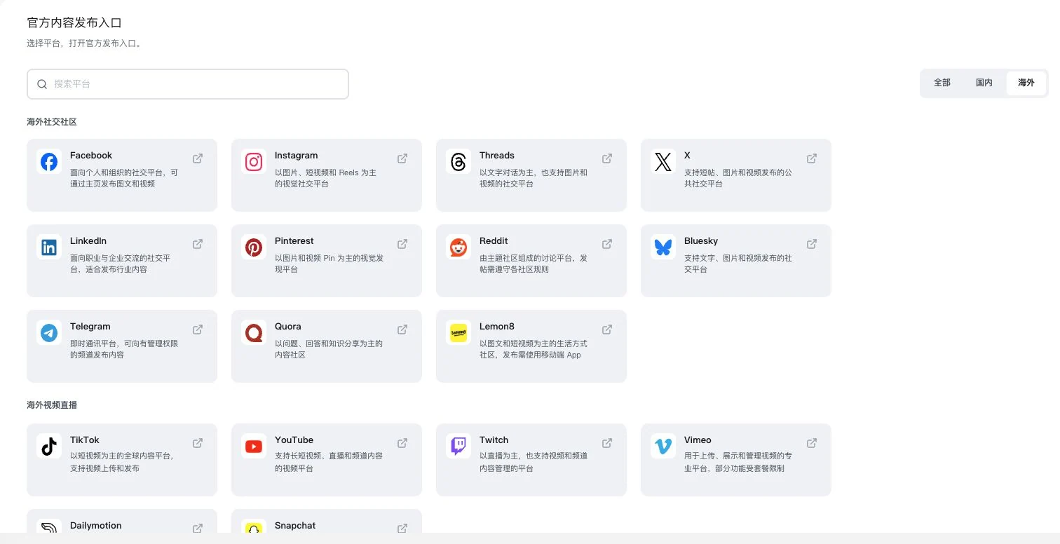Click the Pinterest logo icon

coord(254,247)
